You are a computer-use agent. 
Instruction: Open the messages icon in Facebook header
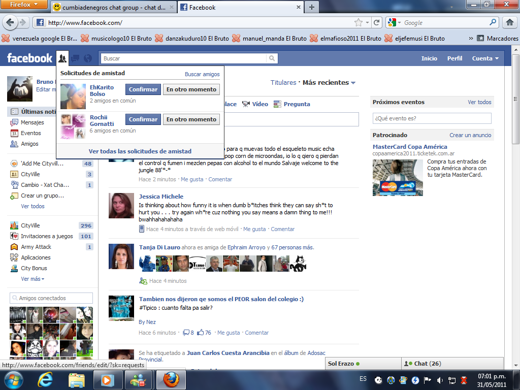click(x=75, y=58)
